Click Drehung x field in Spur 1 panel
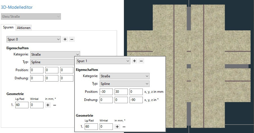 tap(106, 100)
